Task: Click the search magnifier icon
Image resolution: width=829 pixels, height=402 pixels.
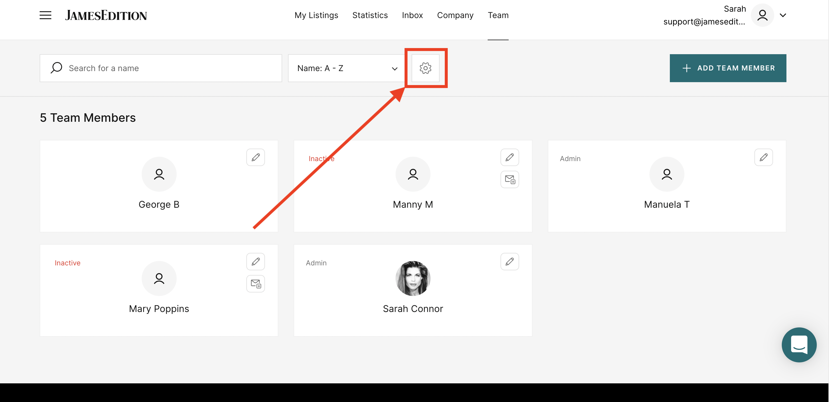Action: pyautogui.click(x=56, y=68)
